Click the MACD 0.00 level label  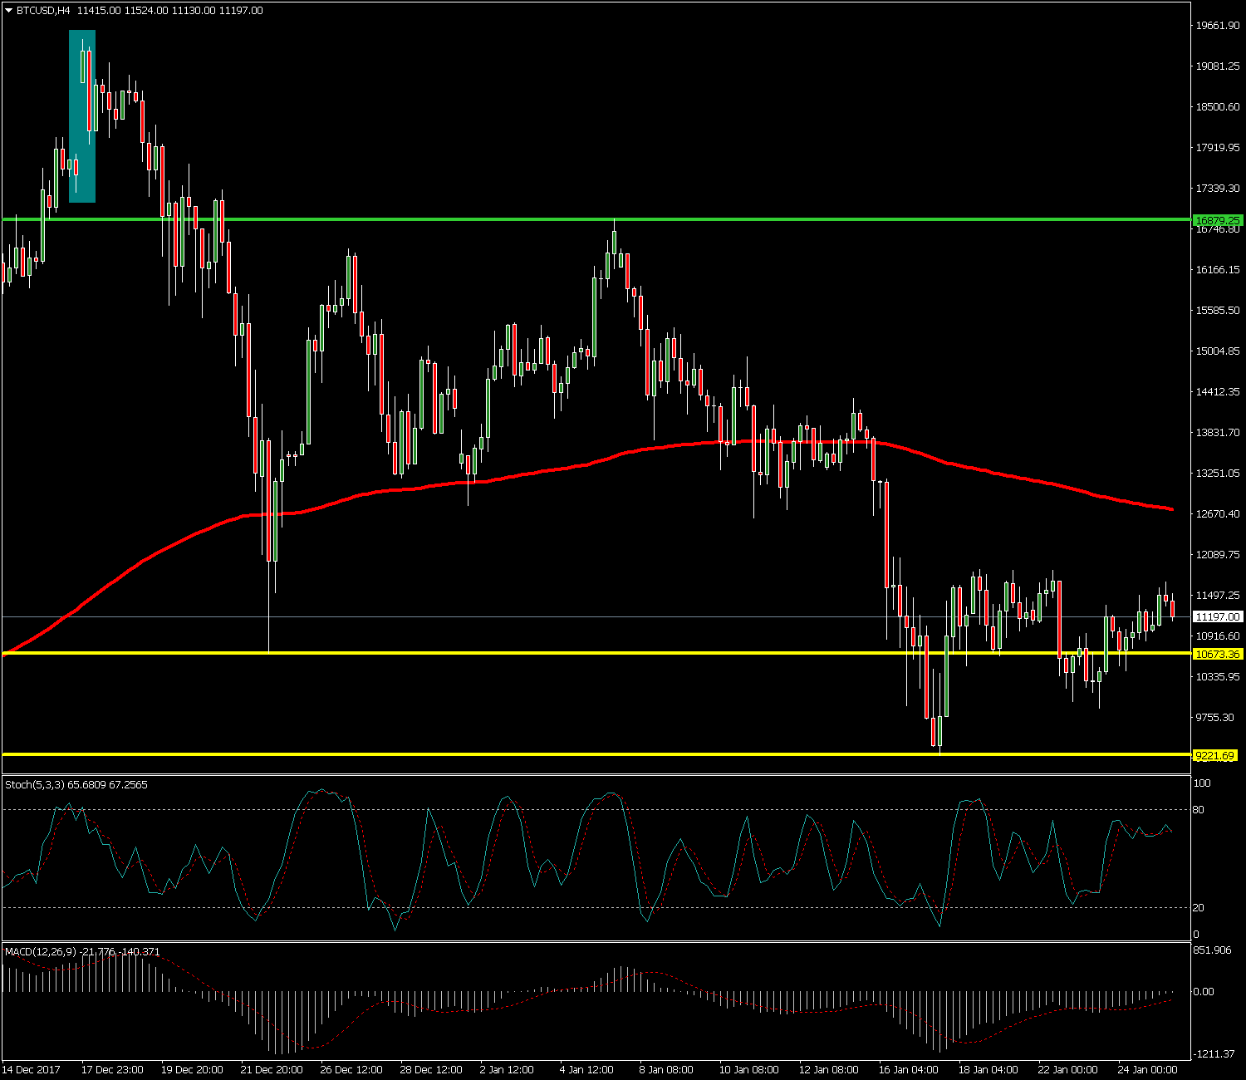point(1203,991)
